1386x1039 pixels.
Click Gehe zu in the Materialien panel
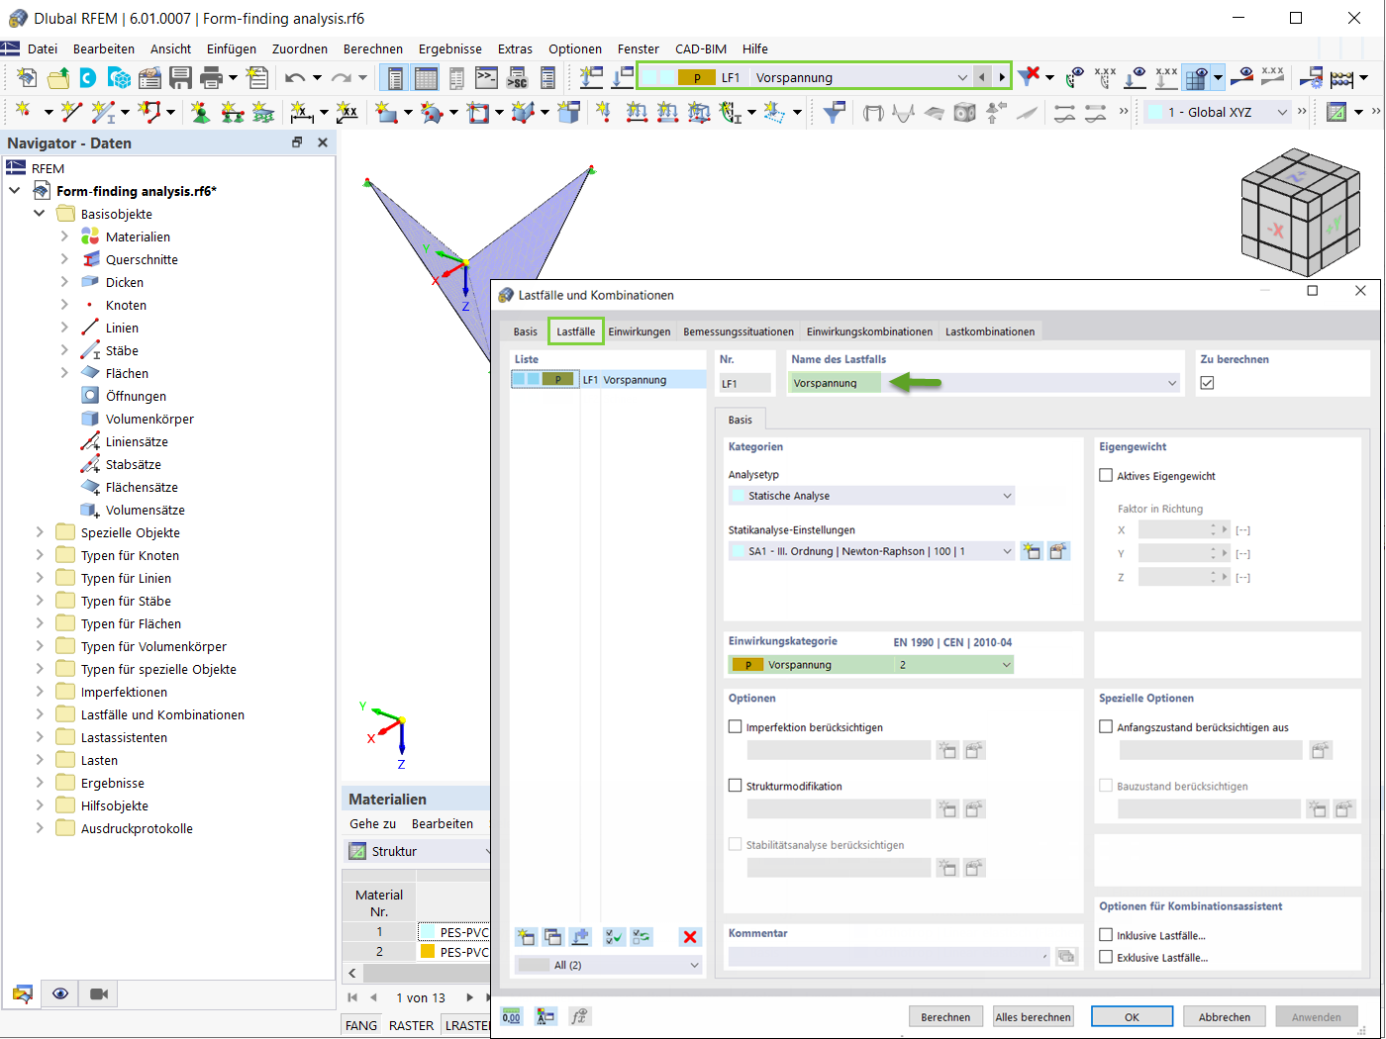pyautogui.click(x=372, y=823)
